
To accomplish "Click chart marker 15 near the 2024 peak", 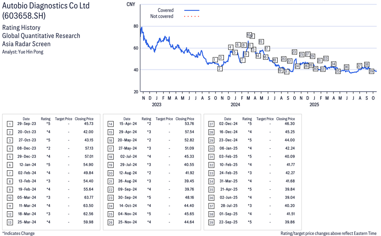I will pos(261,41).
